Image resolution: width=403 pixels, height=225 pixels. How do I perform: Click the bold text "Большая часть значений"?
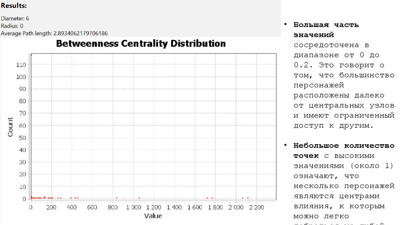326,30
